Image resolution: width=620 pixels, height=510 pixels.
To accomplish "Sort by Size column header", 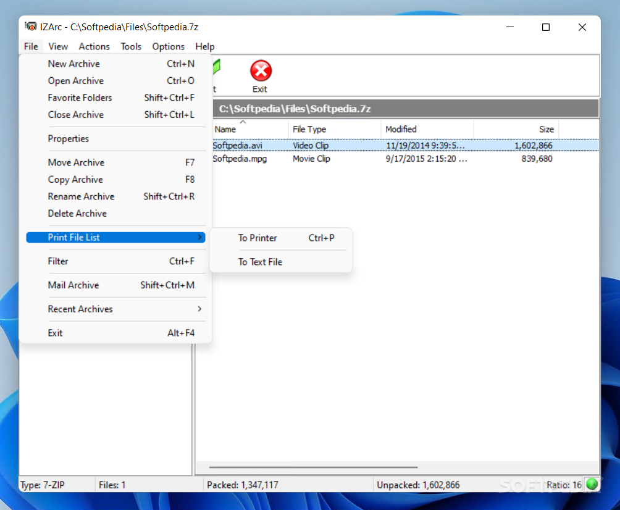I will pos(516,129).
